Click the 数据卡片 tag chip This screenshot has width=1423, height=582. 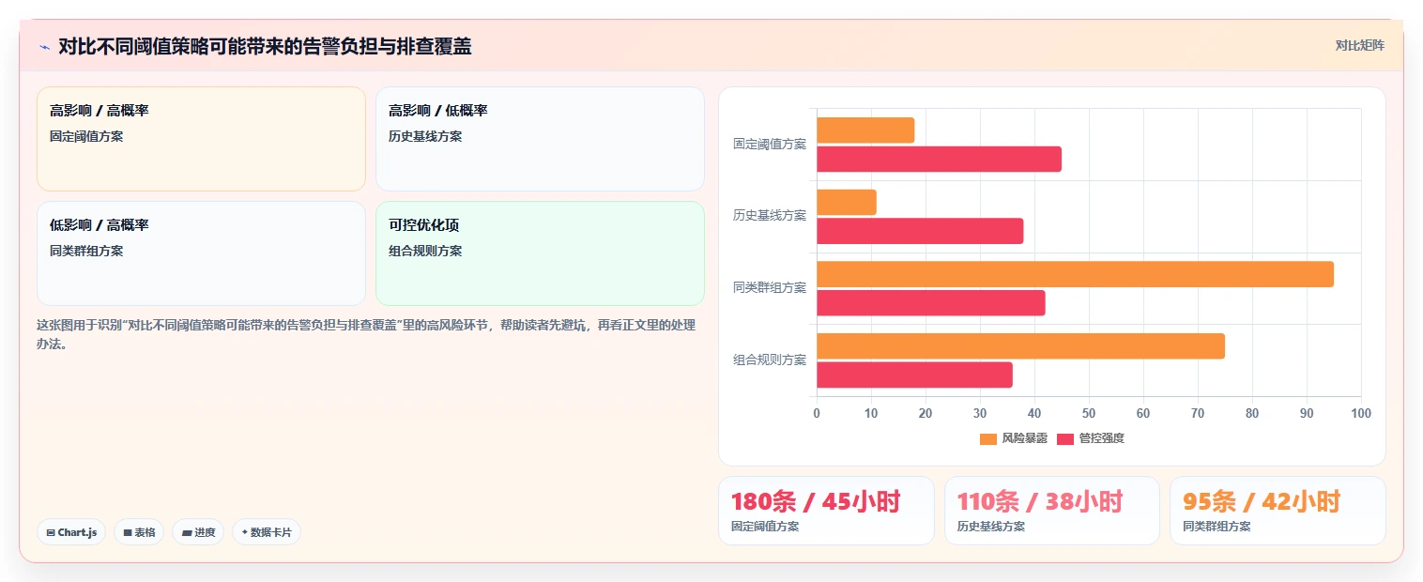tap(267, 532)
